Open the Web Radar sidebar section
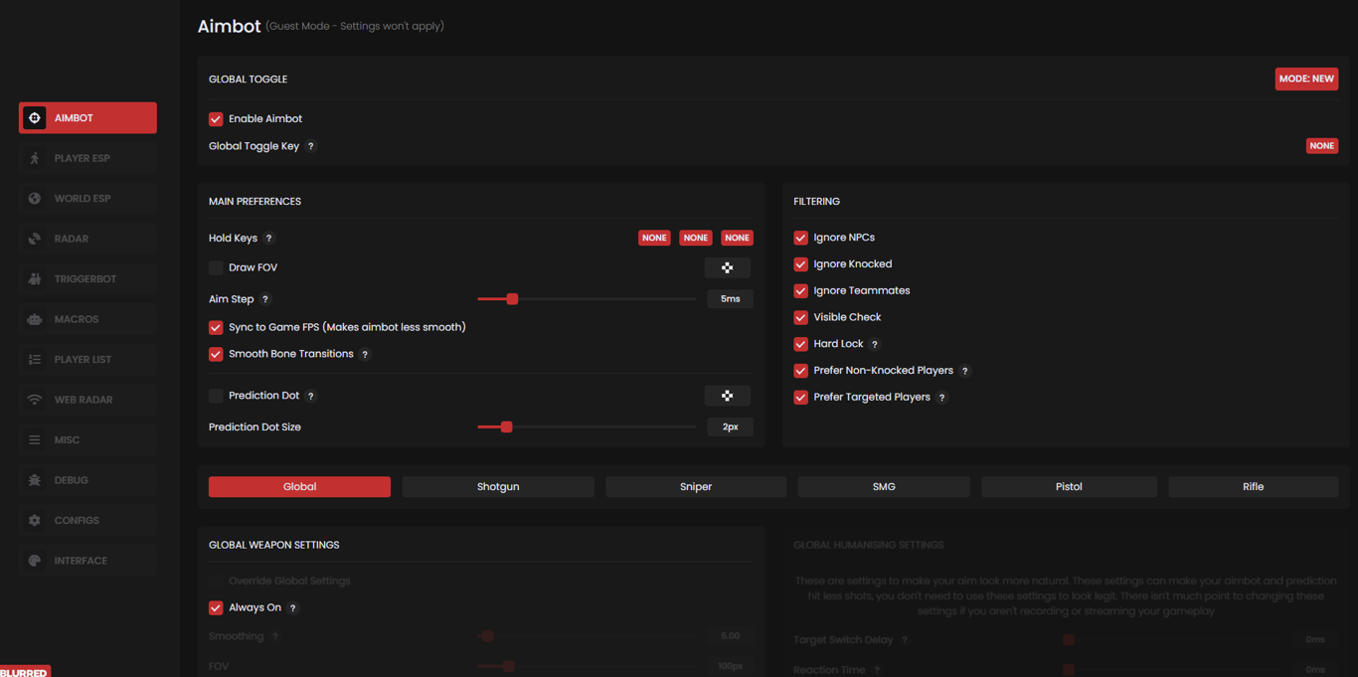 click(x=87, y=400)
